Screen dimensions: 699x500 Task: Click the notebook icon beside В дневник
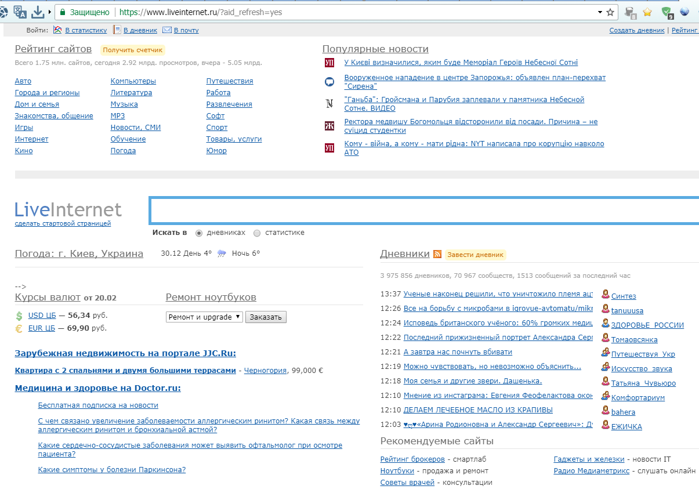pyautogui.click(x=117, y=30)
